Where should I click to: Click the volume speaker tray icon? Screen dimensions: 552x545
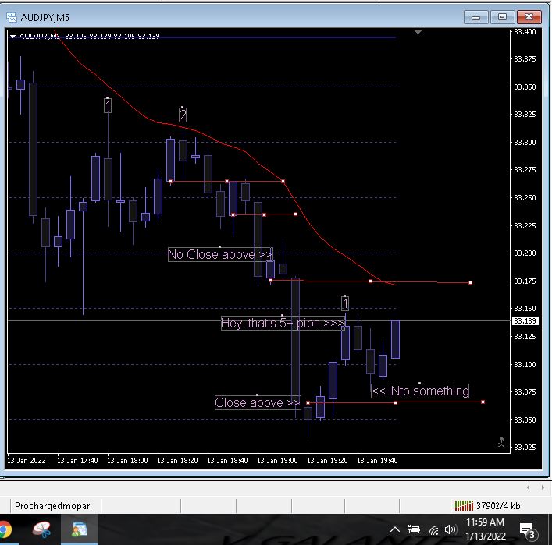pyautogui.click(x=451, y=529)
